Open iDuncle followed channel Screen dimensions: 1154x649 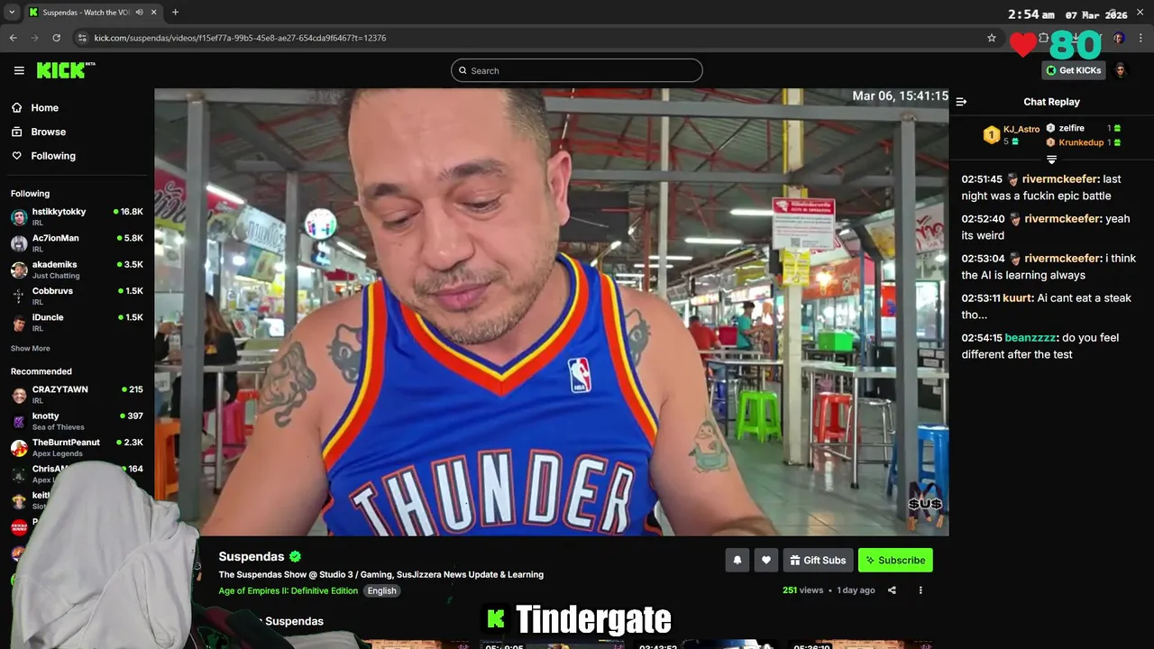tap(77, 322)
